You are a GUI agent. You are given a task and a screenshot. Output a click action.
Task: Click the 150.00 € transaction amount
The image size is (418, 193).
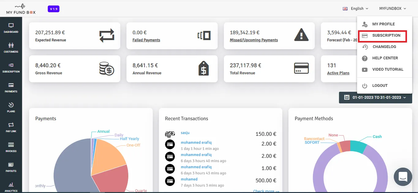tap(266, 134)
